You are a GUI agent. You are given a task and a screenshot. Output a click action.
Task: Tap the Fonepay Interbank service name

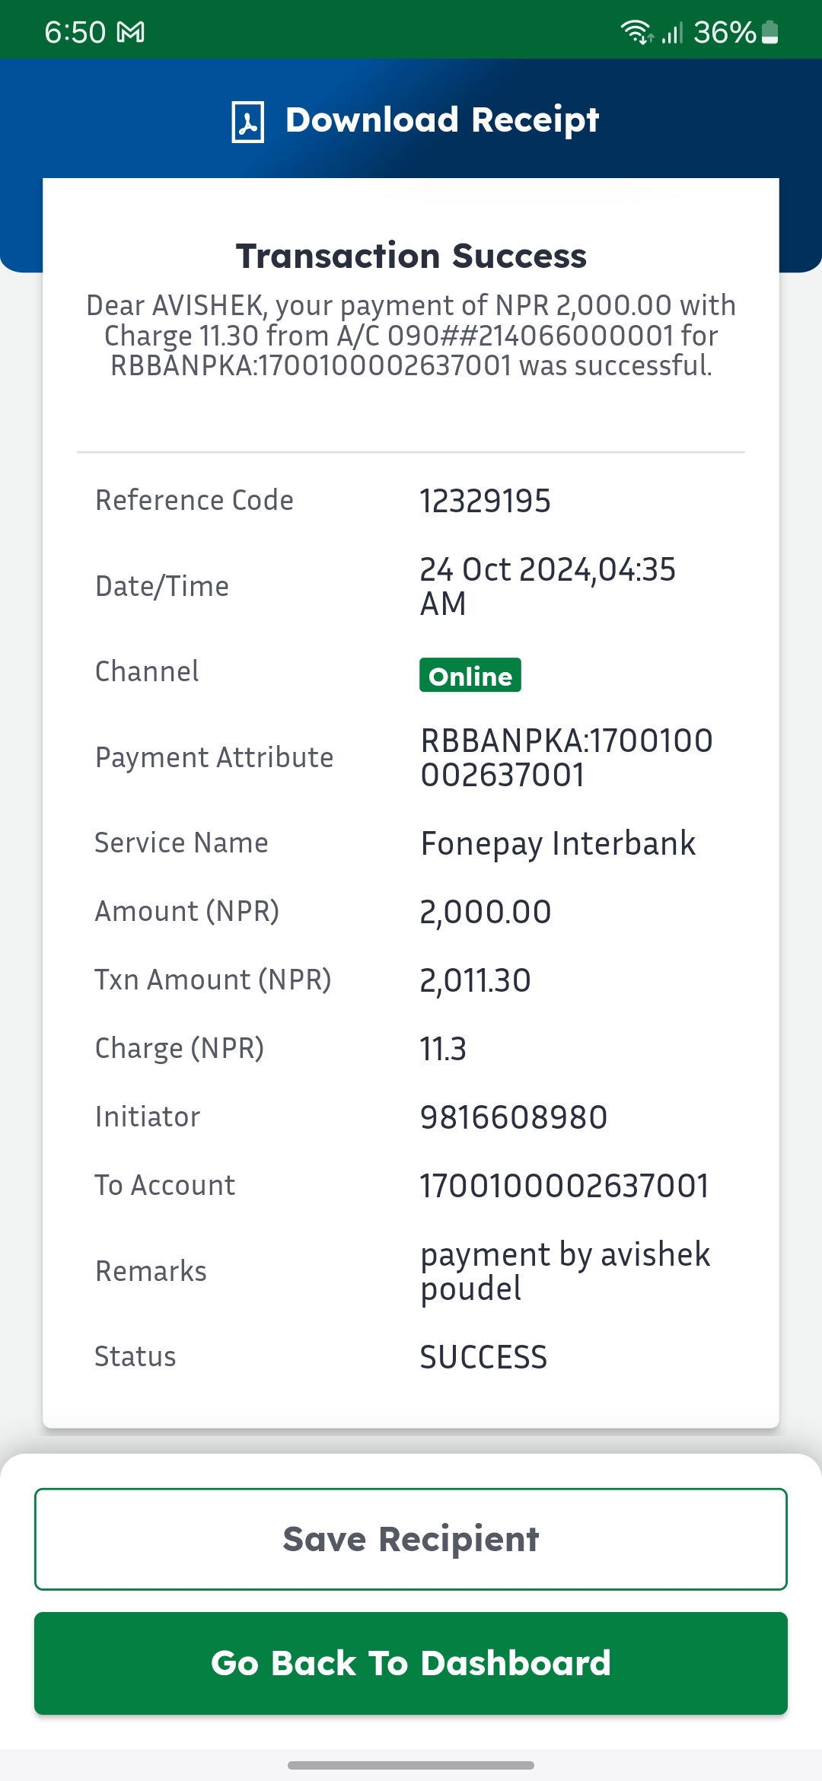pyautogui.click(x=558, y=843)
